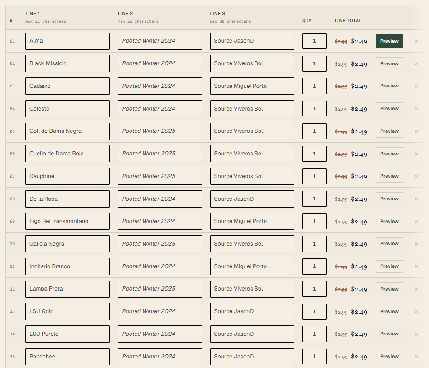Click row number 09
429x368 pixels.
[12, 221]
